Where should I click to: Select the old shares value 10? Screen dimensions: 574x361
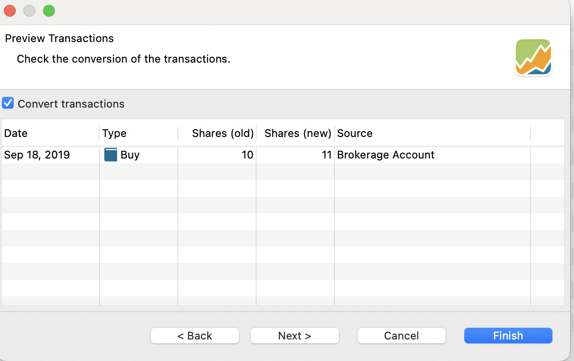pos(247,155)
